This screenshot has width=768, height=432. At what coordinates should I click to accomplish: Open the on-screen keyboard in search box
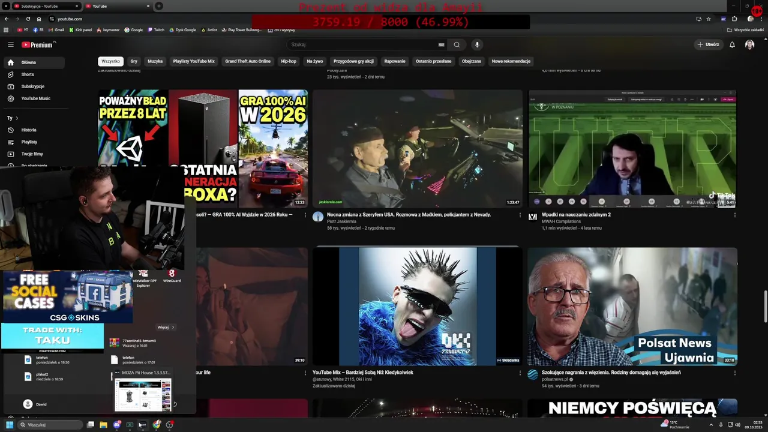[x=441, y=44]
